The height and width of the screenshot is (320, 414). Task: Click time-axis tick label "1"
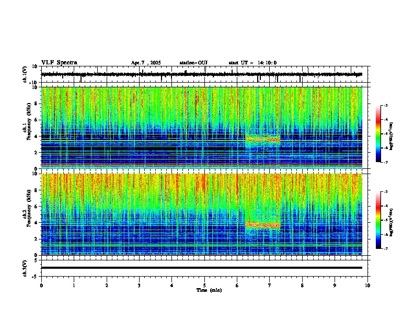coord(74,285)
